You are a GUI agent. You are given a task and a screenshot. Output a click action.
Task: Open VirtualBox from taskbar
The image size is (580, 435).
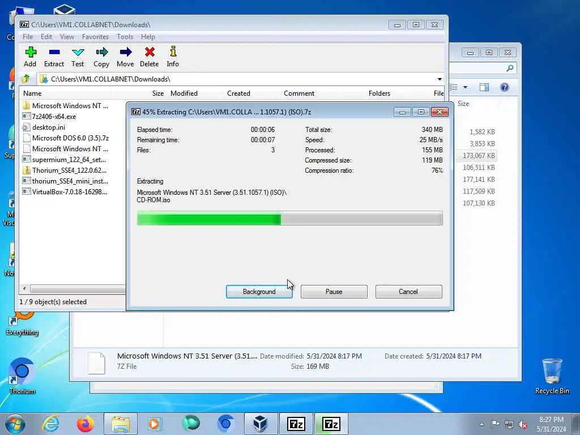pos(261,424)
